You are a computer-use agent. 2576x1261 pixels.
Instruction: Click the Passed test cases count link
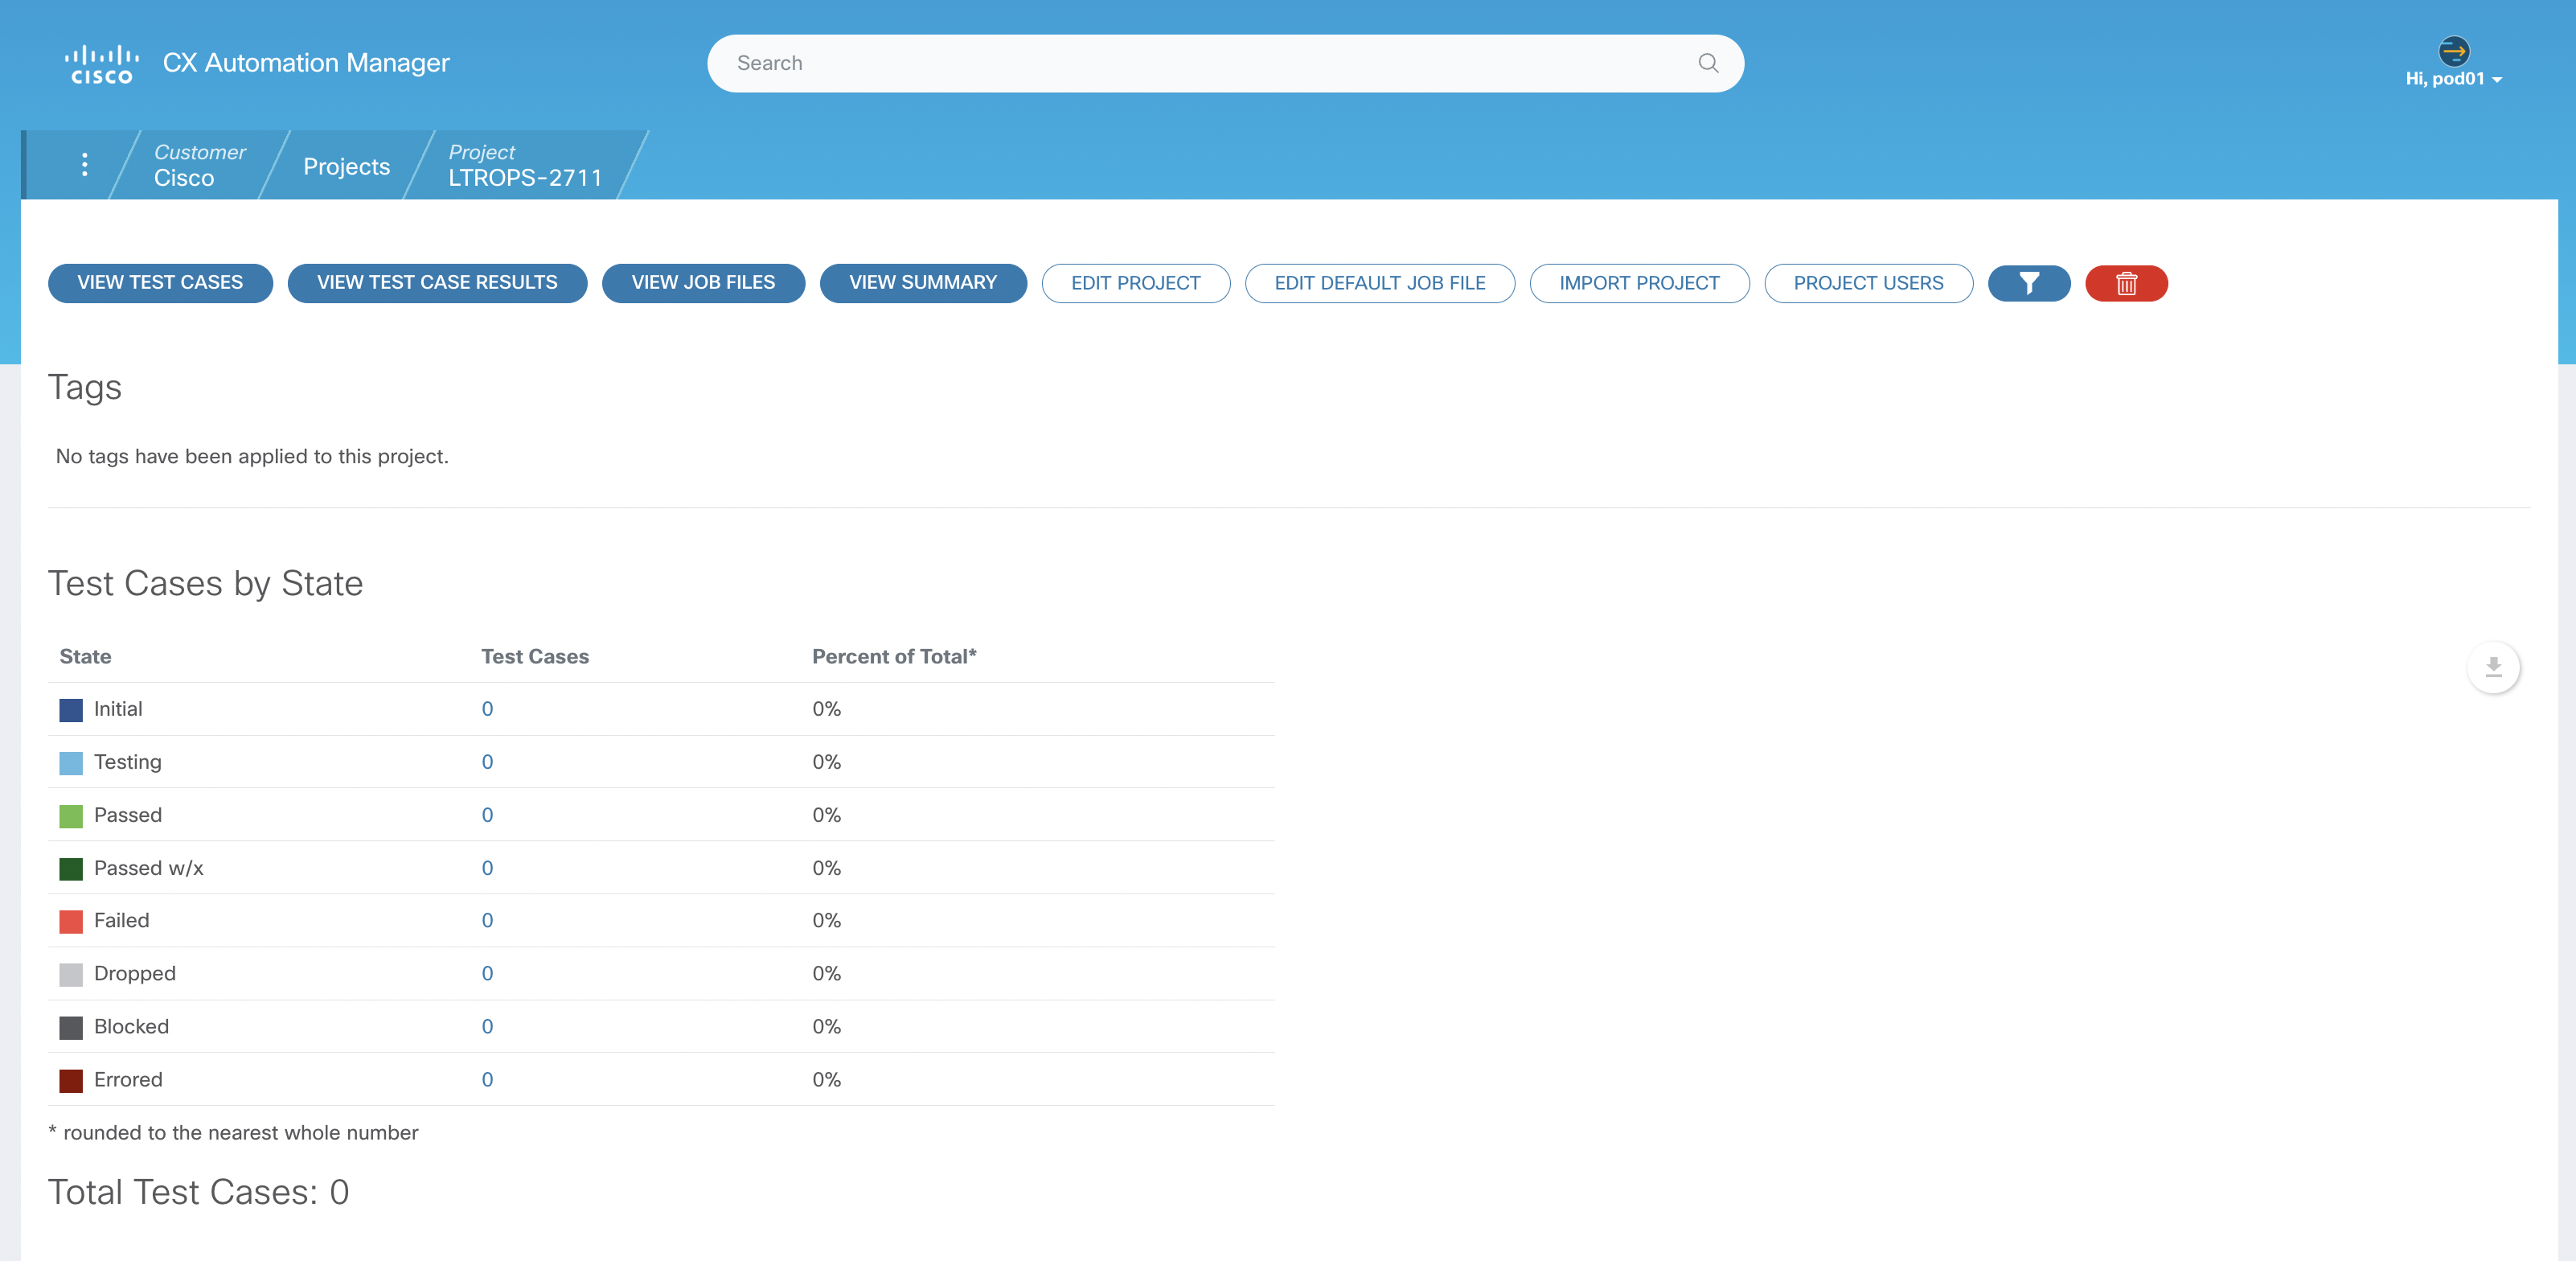487,815
